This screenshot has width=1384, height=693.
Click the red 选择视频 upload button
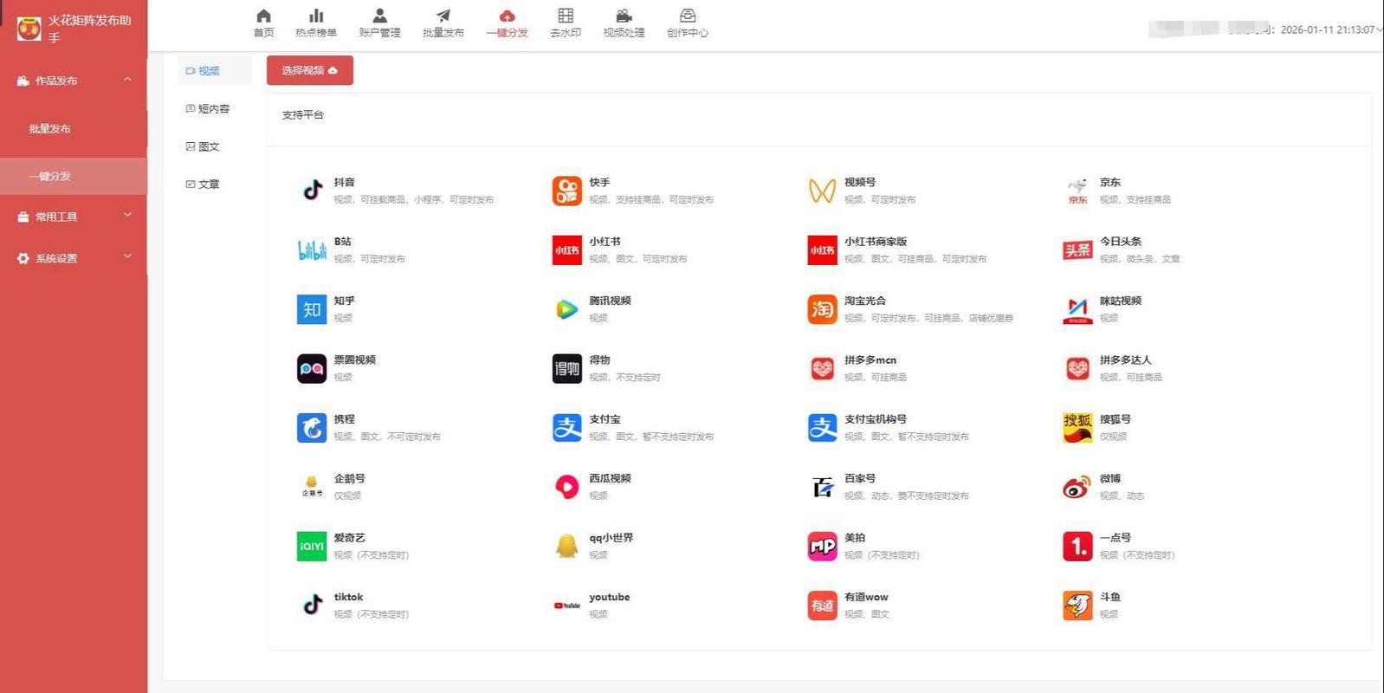(x=310, y=70)
